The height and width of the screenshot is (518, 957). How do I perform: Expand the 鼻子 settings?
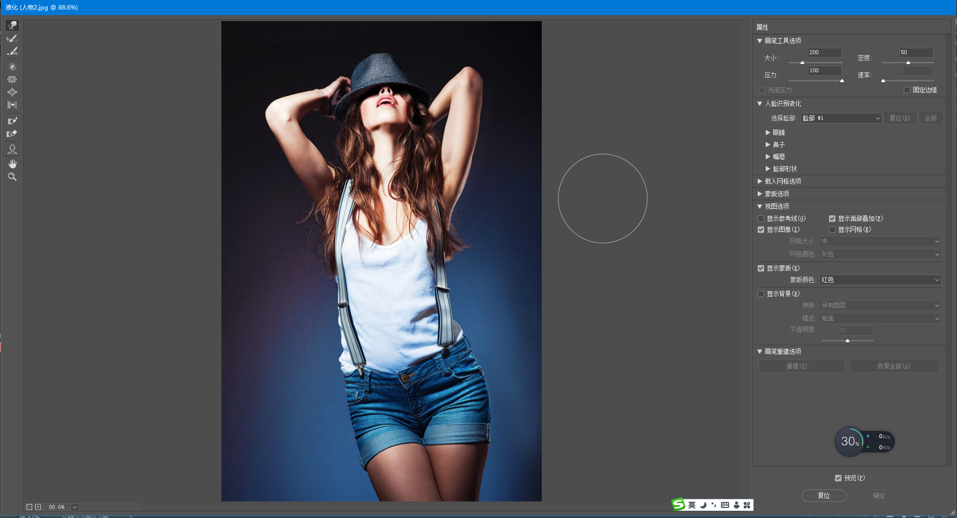[768, 145]
